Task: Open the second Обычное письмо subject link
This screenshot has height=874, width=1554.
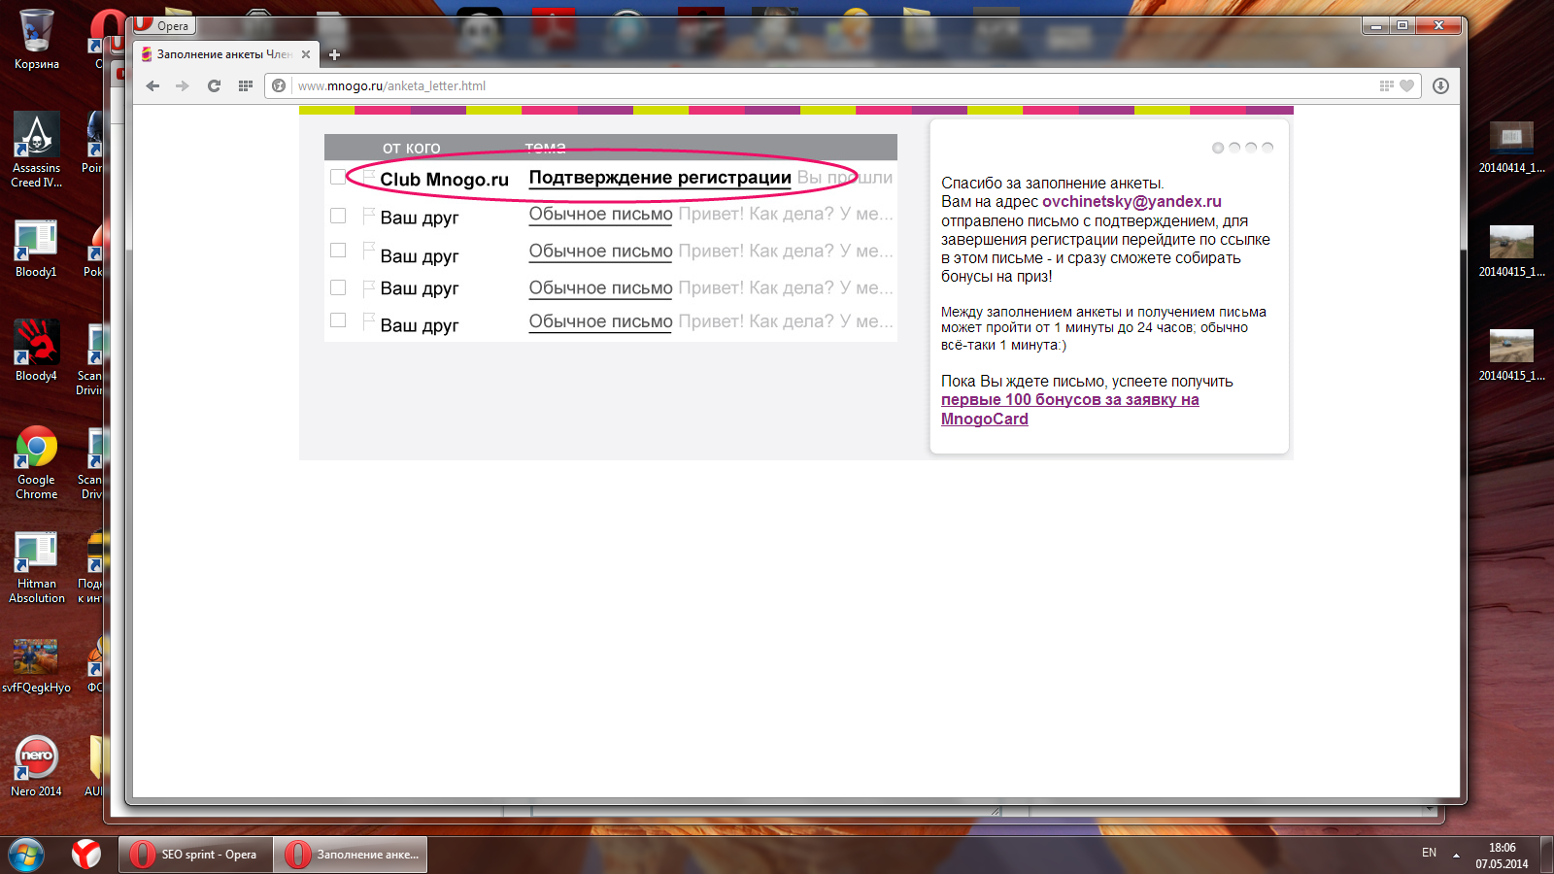Action: click(x=600, y=252)
